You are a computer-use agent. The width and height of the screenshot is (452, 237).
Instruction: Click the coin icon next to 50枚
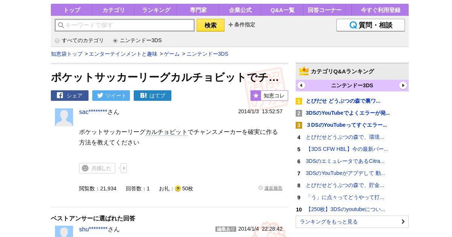click(178, 188)
